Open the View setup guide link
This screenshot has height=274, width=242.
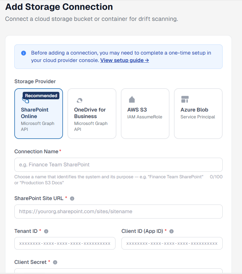click(x=124, y=60)
